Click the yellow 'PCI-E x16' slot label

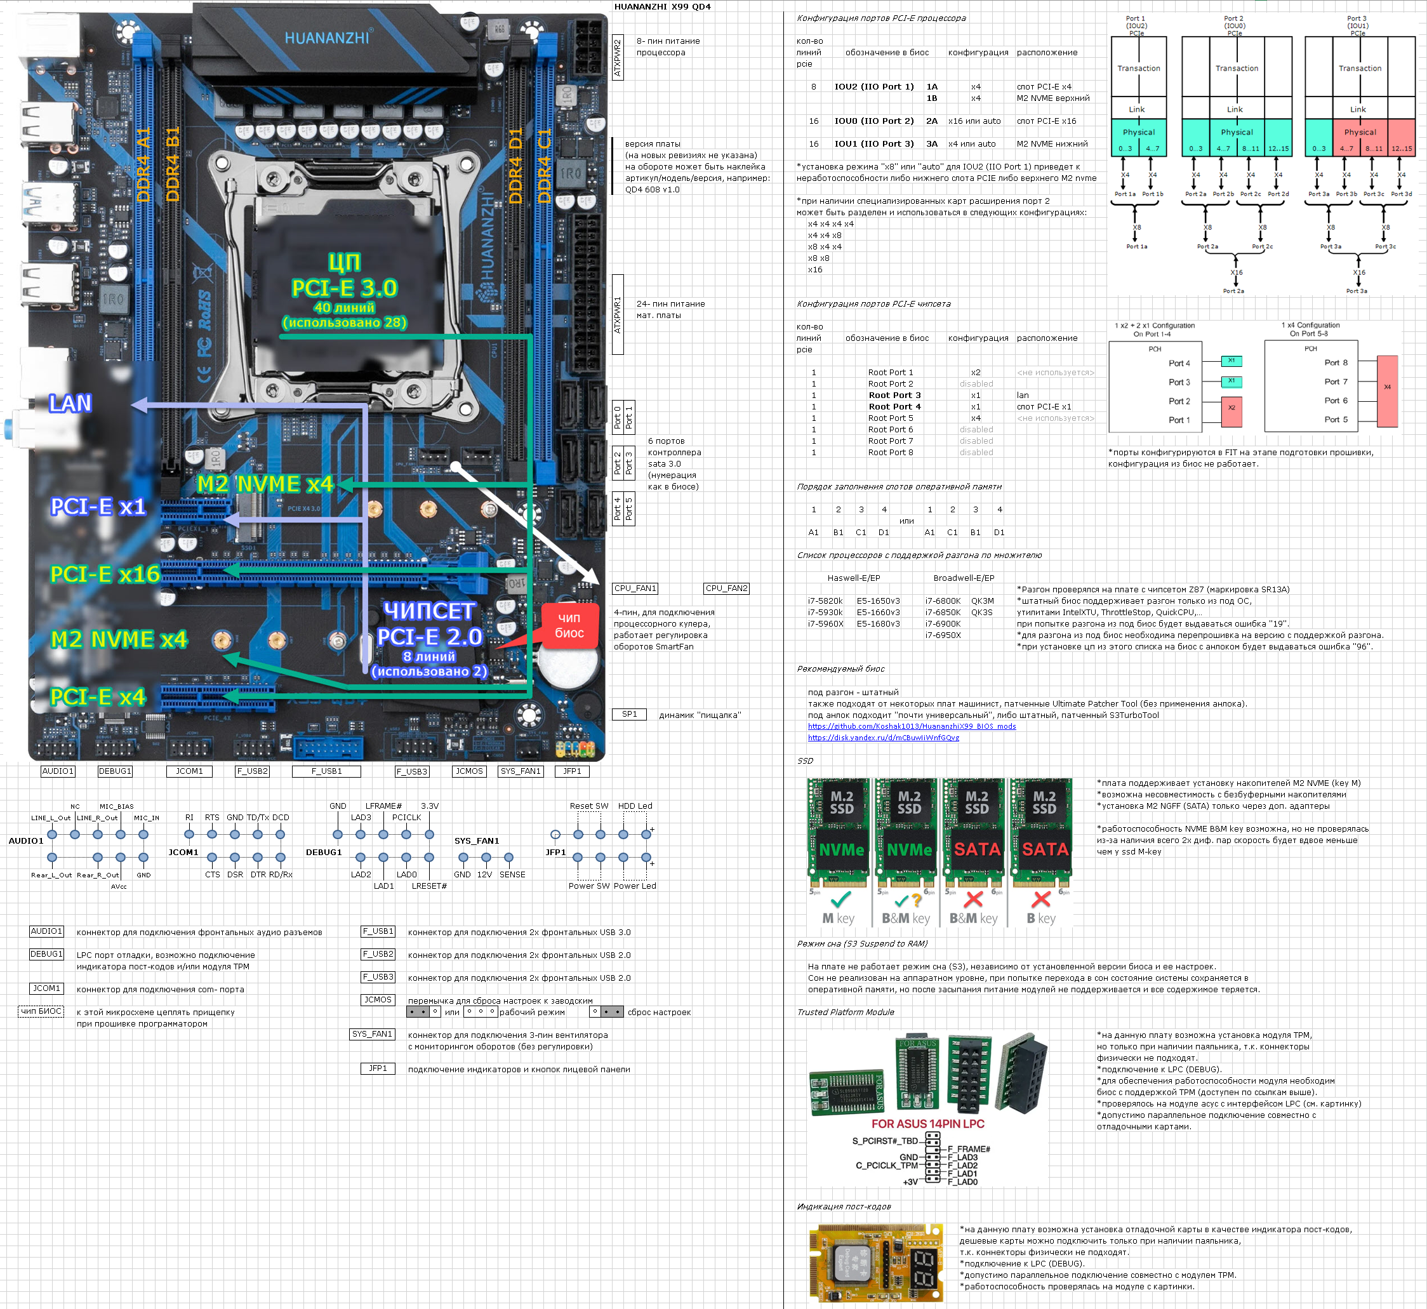pos(105,574)
